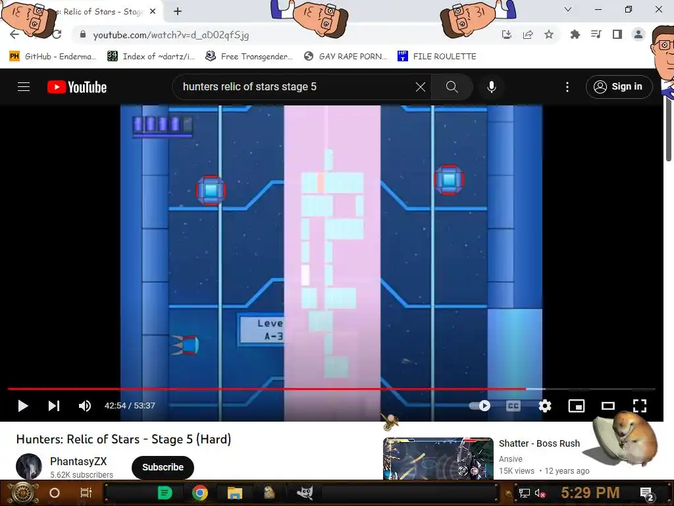
Task: Open a new browser tab
Action: click(178, 11)
